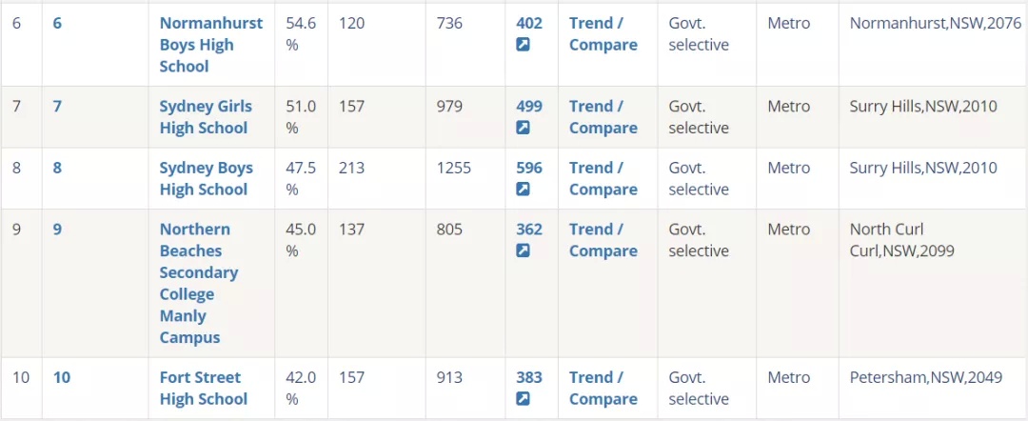The width and height of the screenshot is (1028, 421).
Task: Click Trend / Compare for Northern Beaches
Action: pyautogui.click(x=603, y=240)
